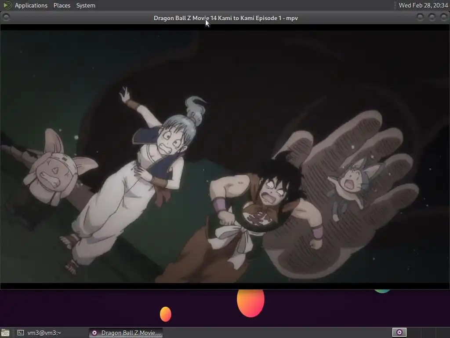Open the System menu
This screenshot has width=450, height=338.
pos(86,5)
